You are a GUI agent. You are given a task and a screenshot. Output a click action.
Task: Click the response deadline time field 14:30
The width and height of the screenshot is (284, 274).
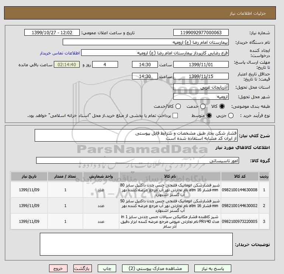[145, 64]
